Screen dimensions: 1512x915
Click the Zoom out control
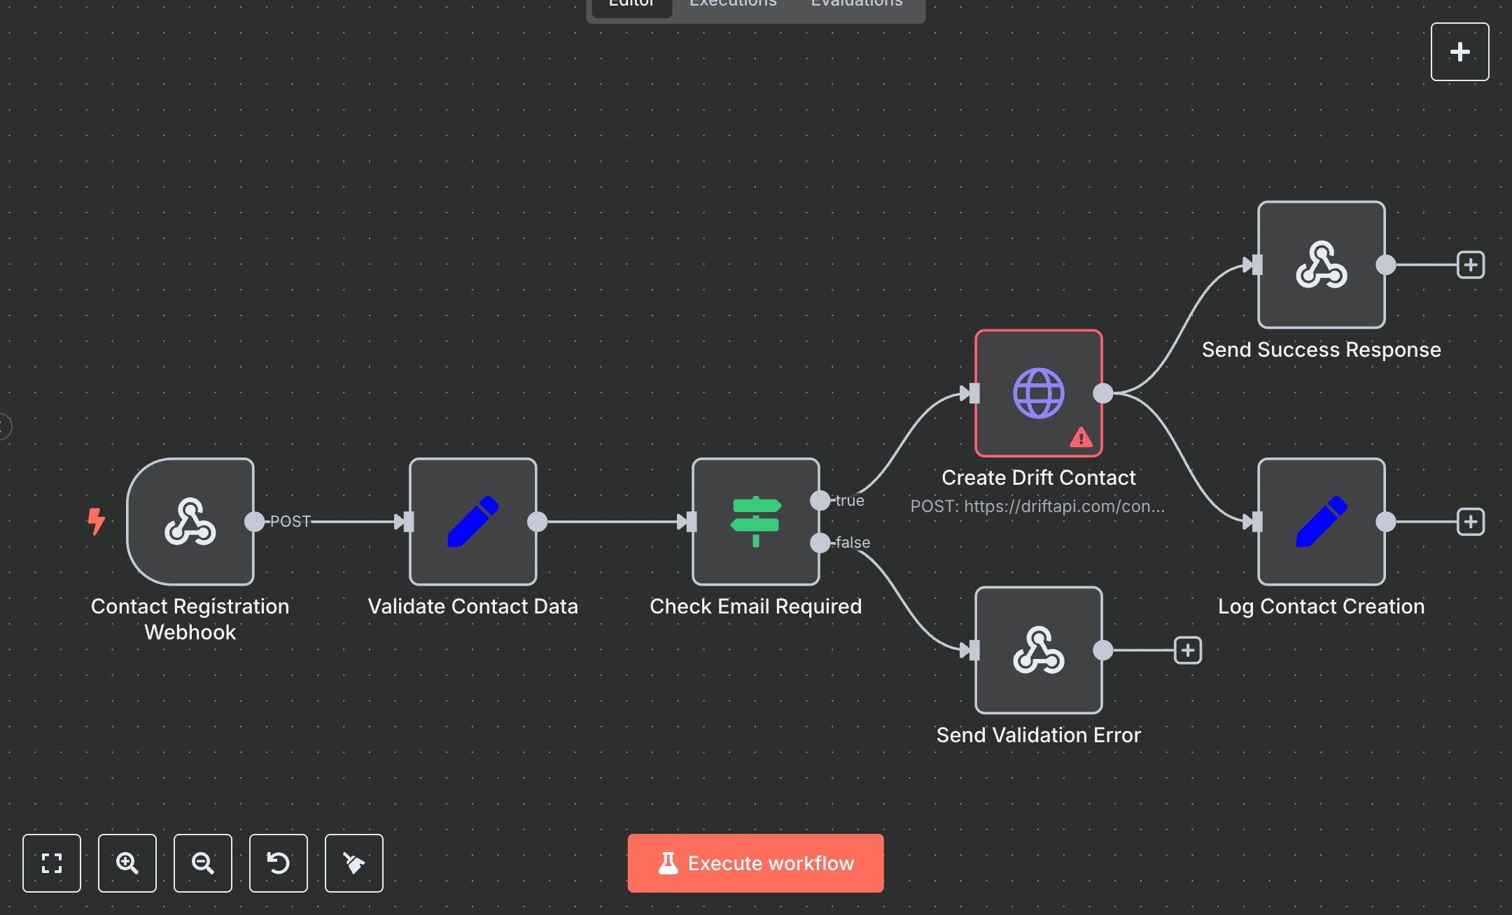pos(203,863)
